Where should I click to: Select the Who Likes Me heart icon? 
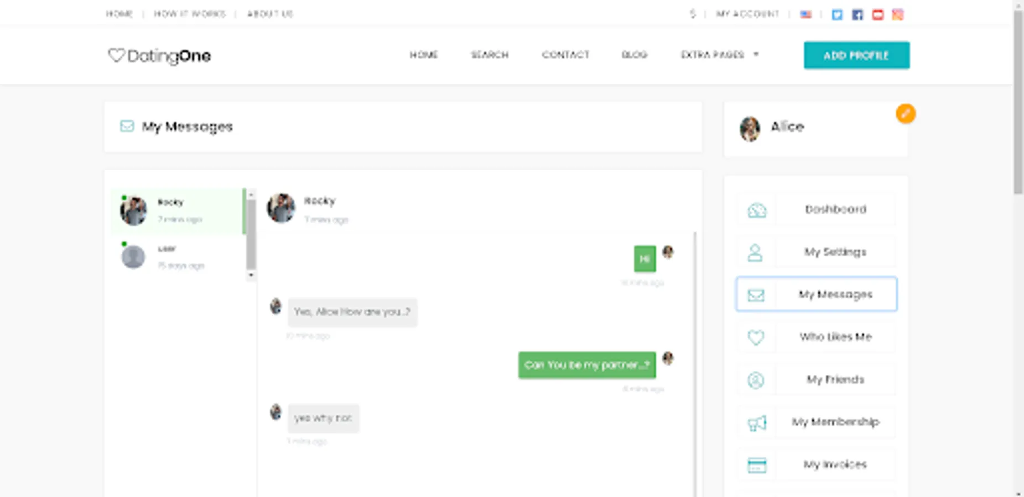[756, 337]
